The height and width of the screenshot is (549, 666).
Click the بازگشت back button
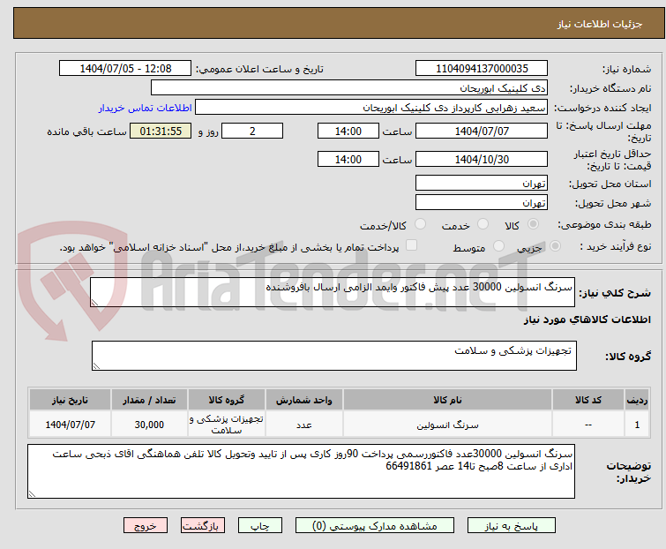[202, 526]
